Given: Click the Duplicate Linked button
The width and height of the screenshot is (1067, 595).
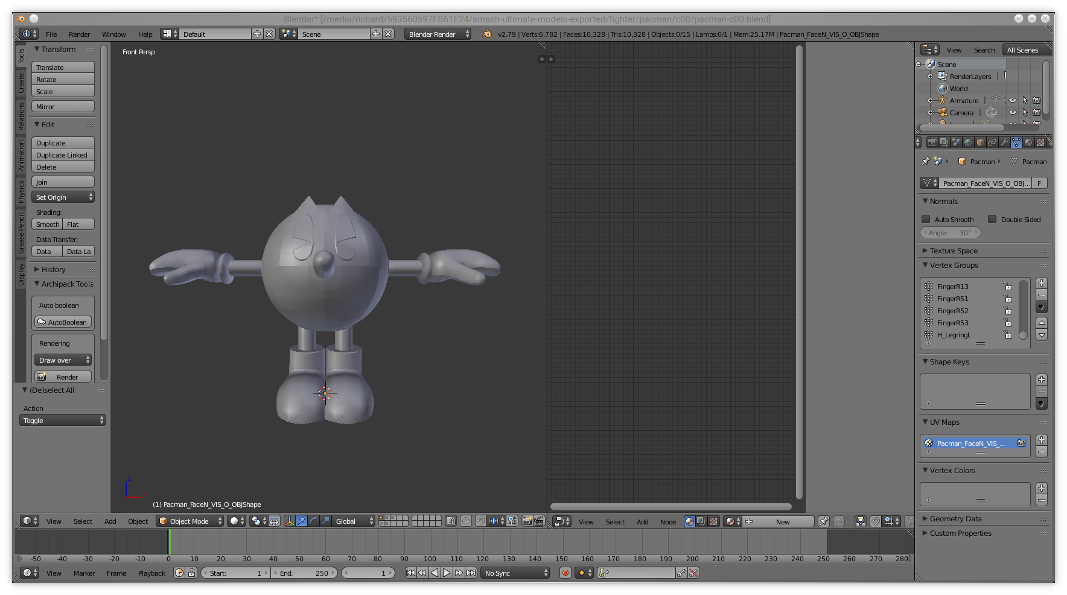Looking at the screenshot, I should [63, 155].
